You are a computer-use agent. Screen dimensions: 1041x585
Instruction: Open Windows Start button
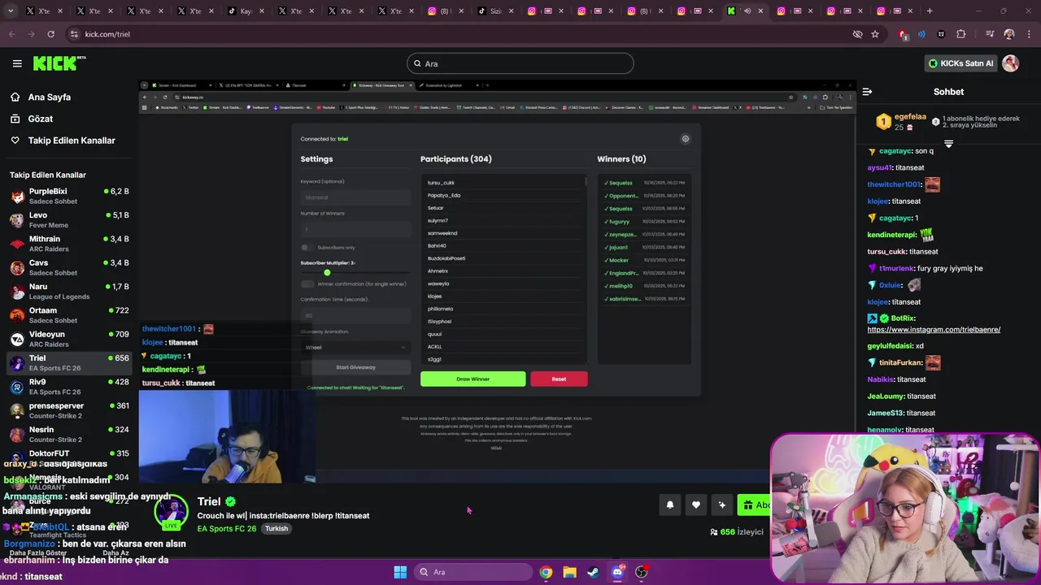pos(400,572)
